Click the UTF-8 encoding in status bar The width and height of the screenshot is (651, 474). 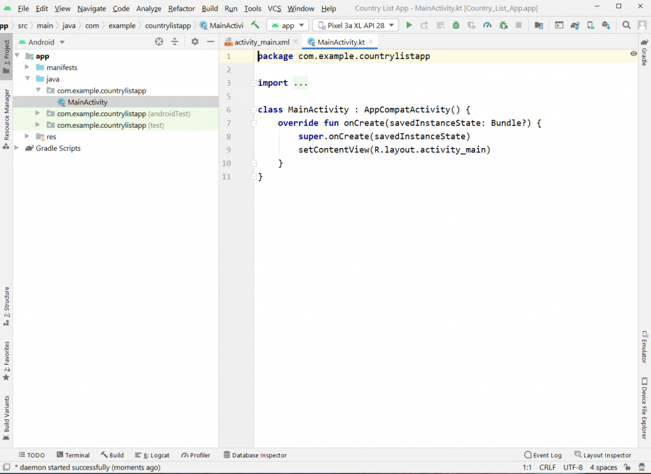tap(572, 468)
